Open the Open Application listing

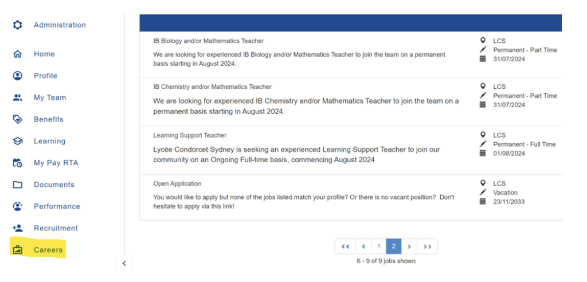tap(177, 183)
